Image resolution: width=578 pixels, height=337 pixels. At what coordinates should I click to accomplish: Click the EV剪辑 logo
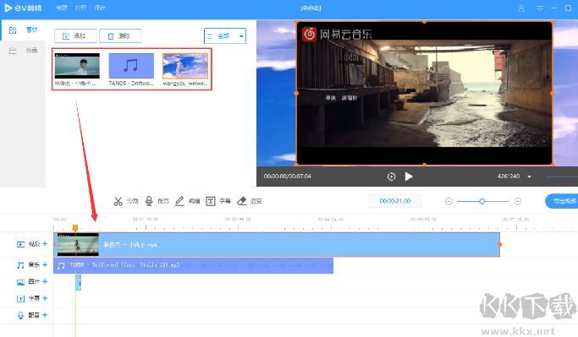(23, 8)
